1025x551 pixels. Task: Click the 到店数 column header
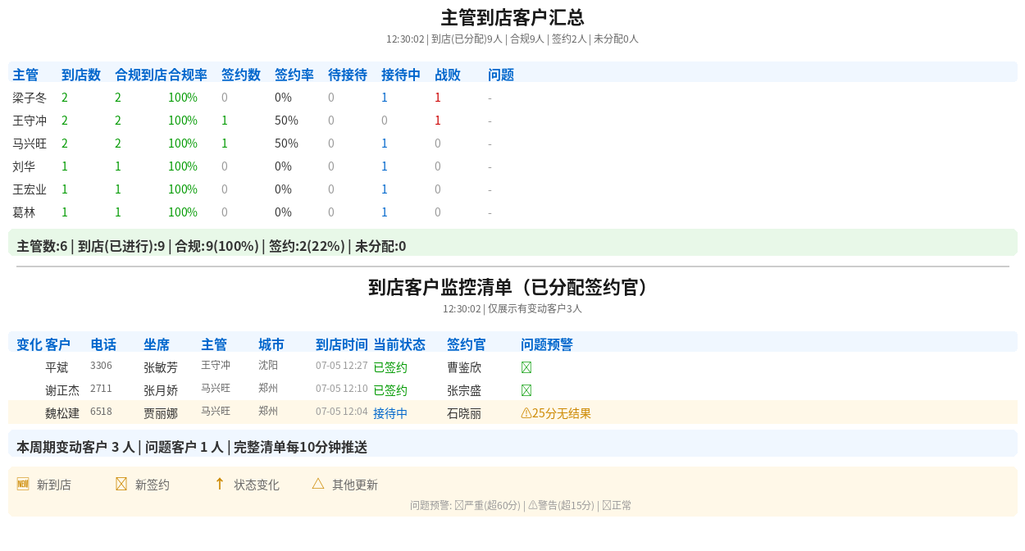tap(81, 75)
